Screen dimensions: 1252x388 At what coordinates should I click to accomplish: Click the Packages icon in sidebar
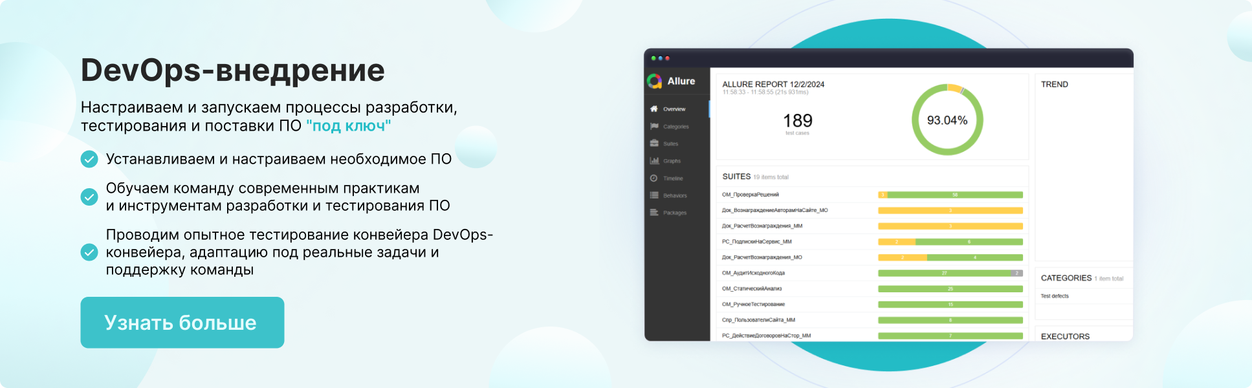click(x=654, y=212)
